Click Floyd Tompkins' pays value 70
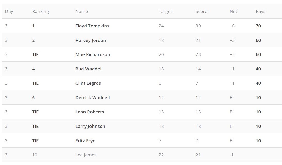The height and width of the screenshot is (165, 282). tap(258, 26)
